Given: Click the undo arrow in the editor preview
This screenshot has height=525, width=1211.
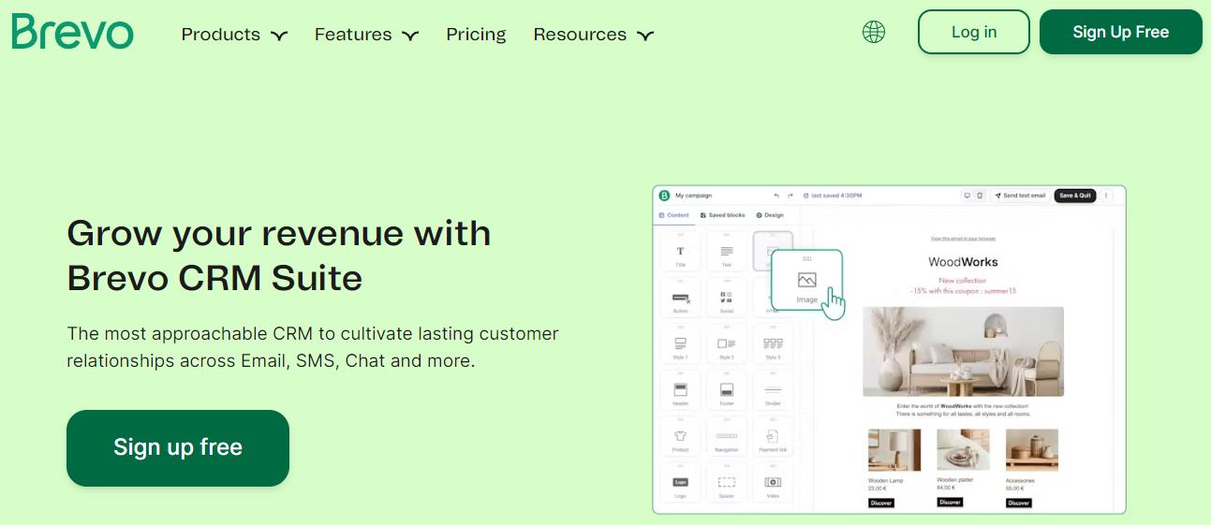Looking at the screenshot, I should [776, 196].
